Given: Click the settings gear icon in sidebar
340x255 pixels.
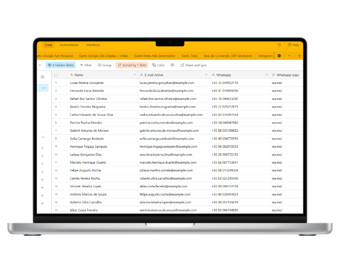Looking at the screenshot, I should pyautogui.click(x=42, y=77).
